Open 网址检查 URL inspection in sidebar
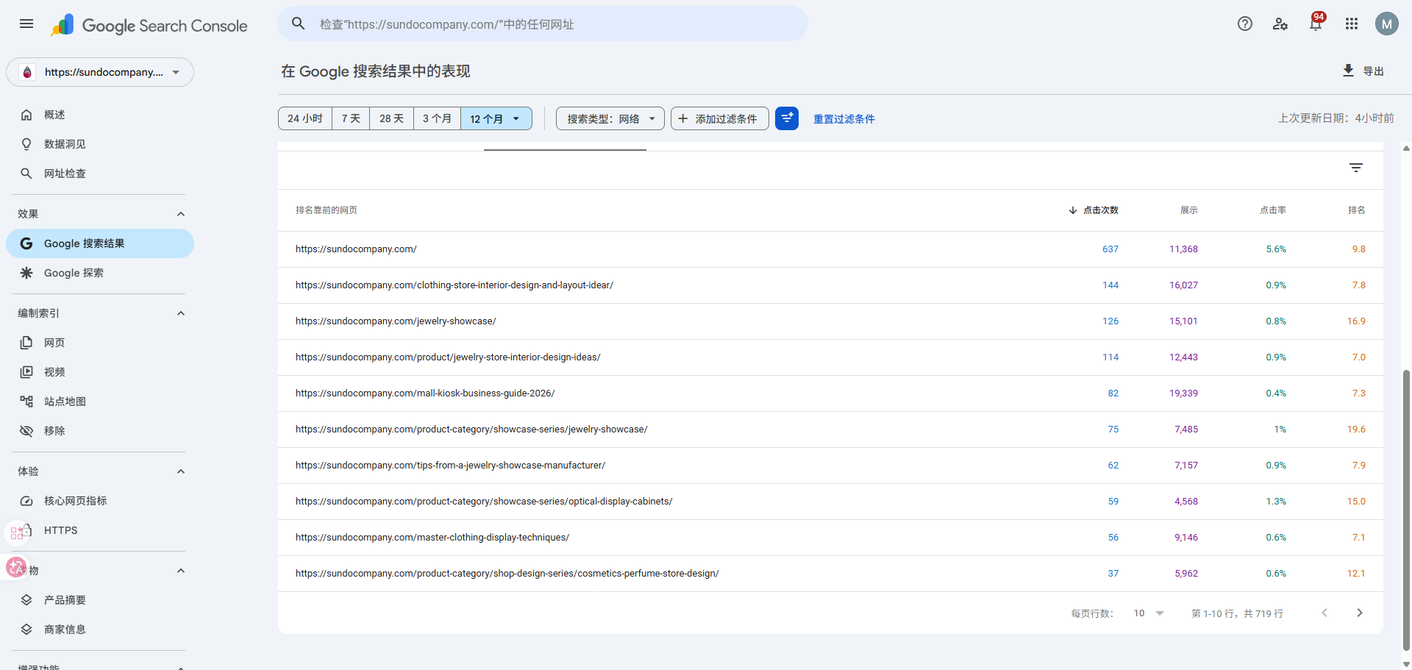The height and width of the screenshot is (670, 1412). (100, 174)
